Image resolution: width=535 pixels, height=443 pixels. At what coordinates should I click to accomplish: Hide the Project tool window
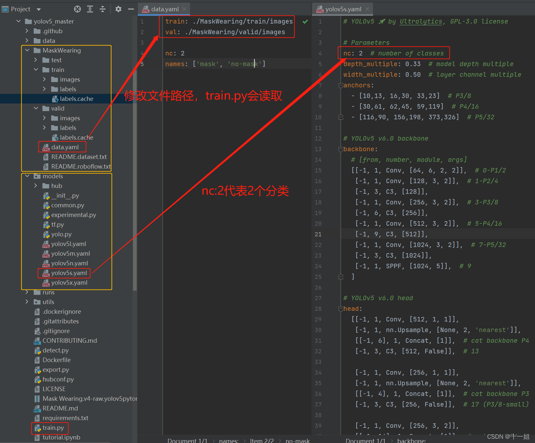click(x=131, y=9)
